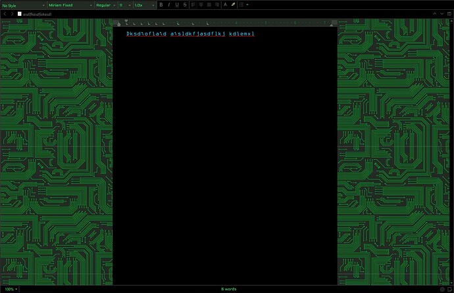The height and width of the screenshot is (293, 454).
Task: Toggle italic formatting
Action: coord(169,5)
